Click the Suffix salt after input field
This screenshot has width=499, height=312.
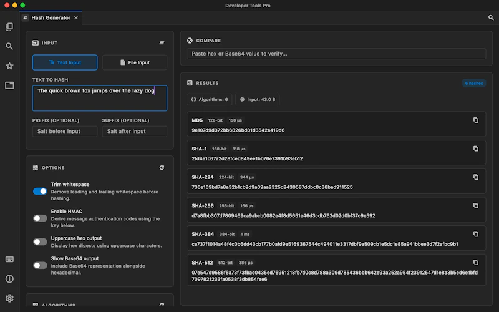(135, 131)
